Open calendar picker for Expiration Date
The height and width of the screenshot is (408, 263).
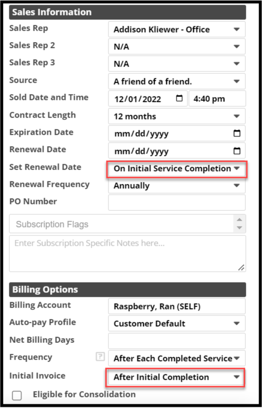(237, 134)
